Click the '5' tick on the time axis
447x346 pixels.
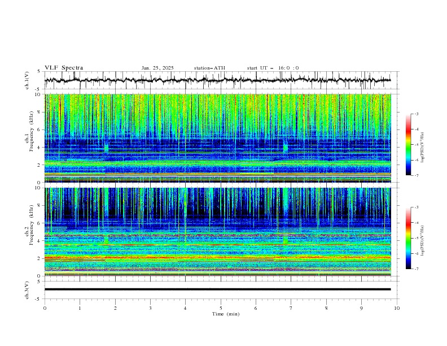coord(221,308)
